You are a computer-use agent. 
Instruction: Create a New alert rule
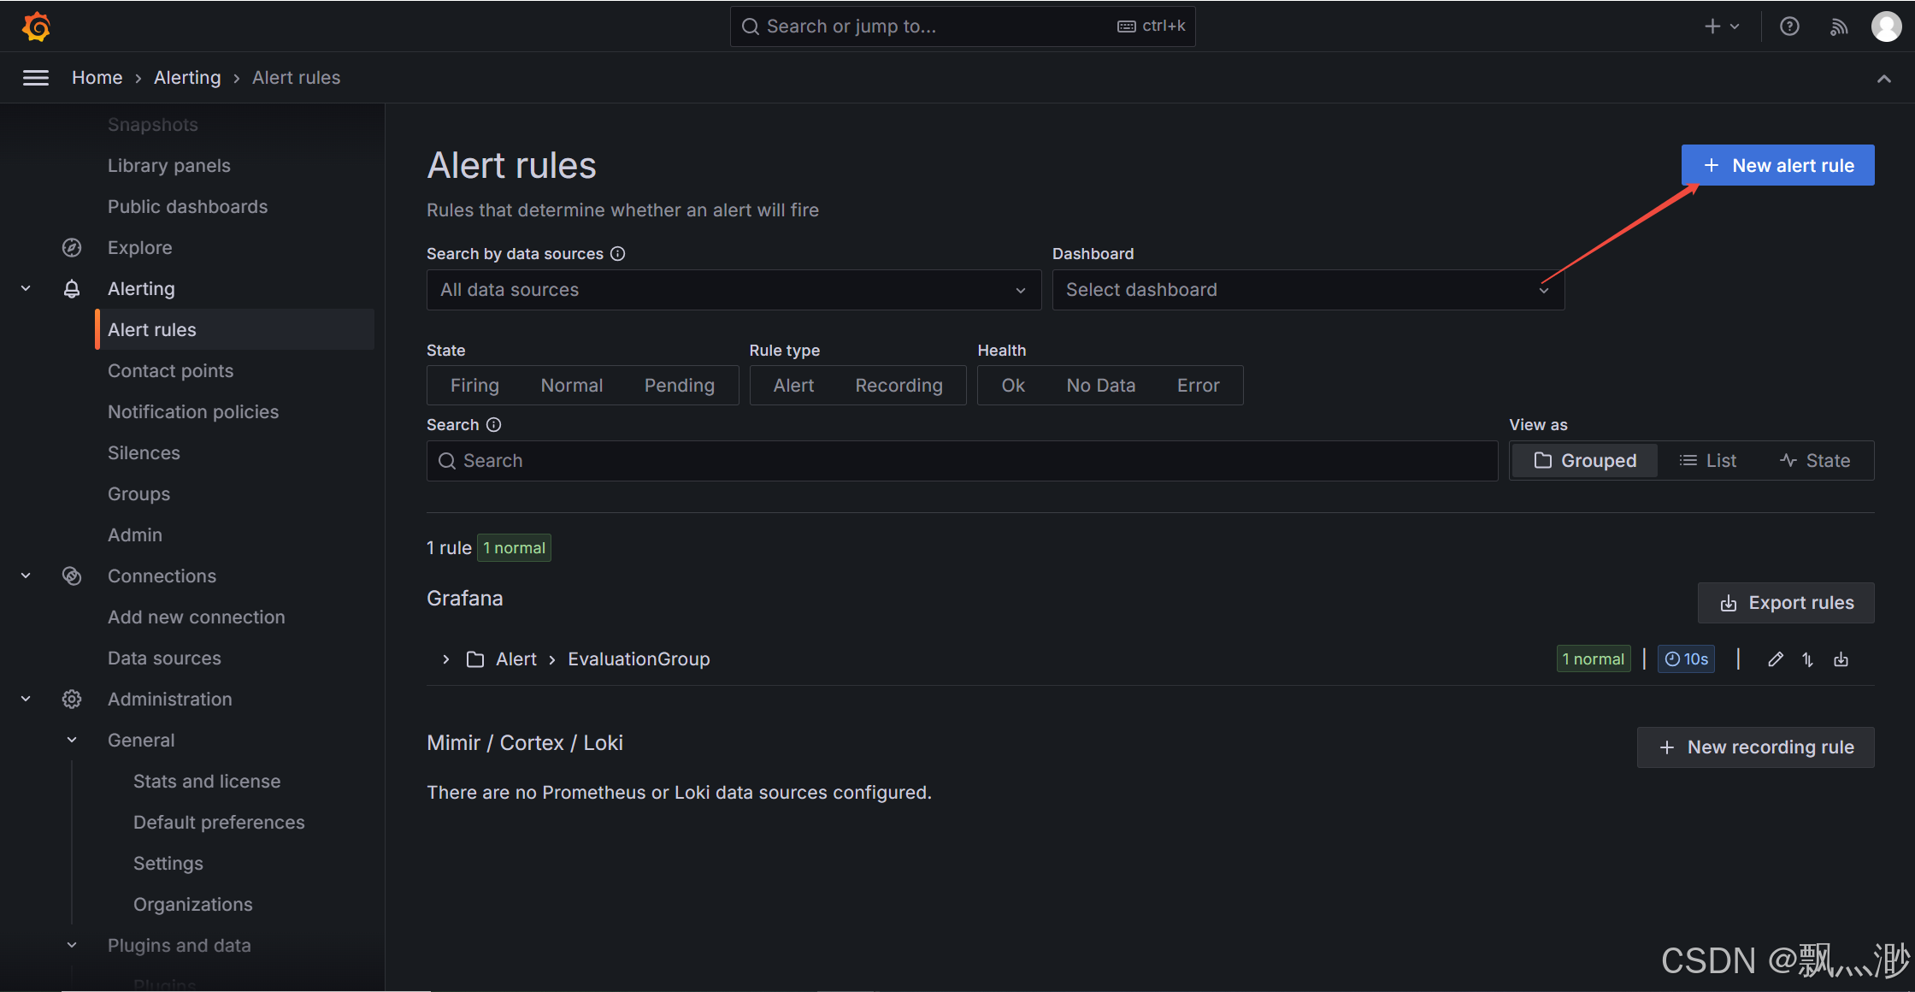(x=1778, y=166)
